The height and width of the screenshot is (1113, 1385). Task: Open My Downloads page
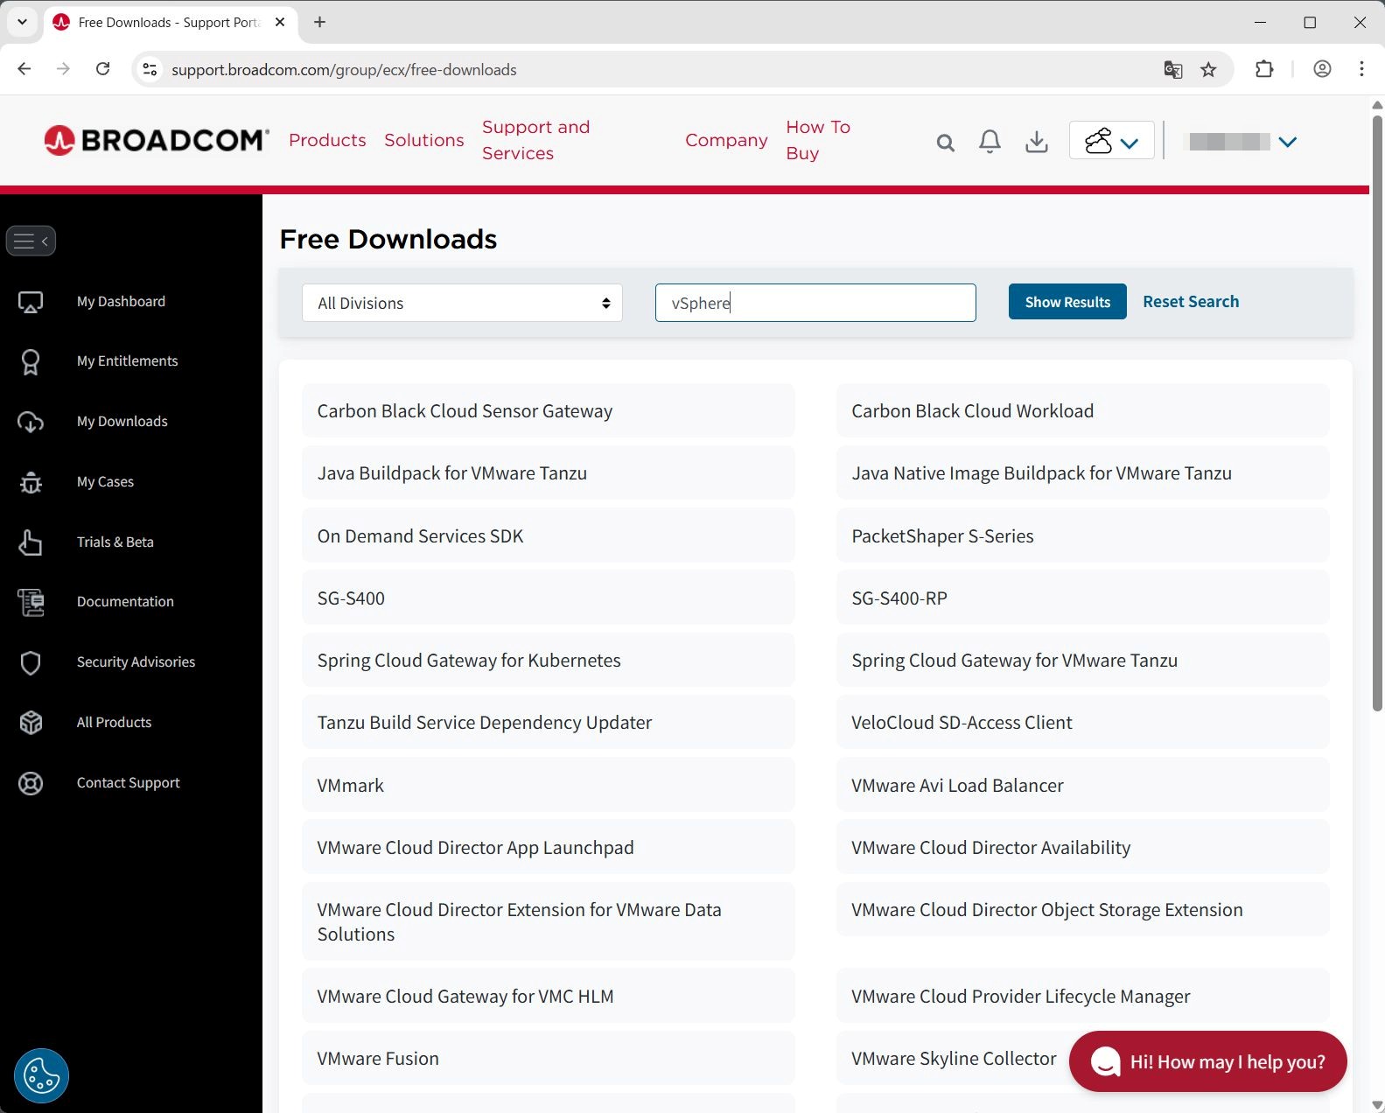[122, 422]
